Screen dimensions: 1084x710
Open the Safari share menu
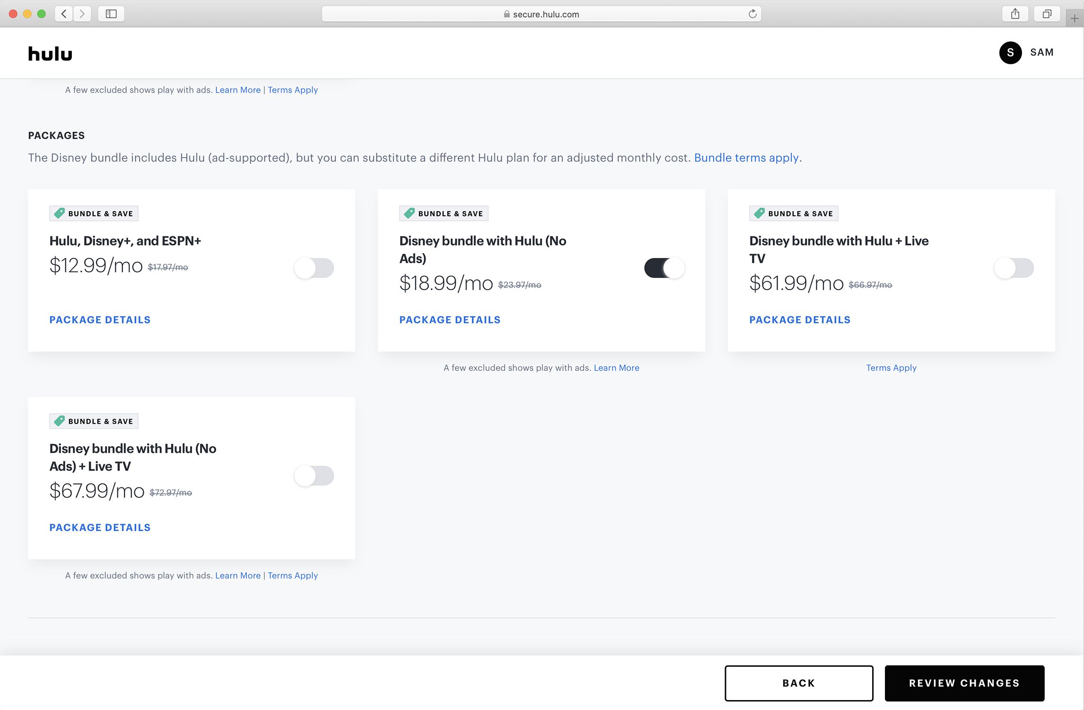click(x=1015, y=14)
